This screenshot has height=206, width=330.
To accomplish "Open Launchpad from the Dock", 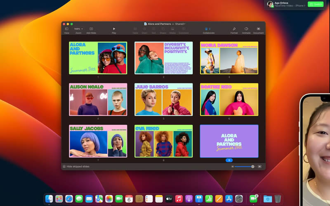I will (59, 199).
